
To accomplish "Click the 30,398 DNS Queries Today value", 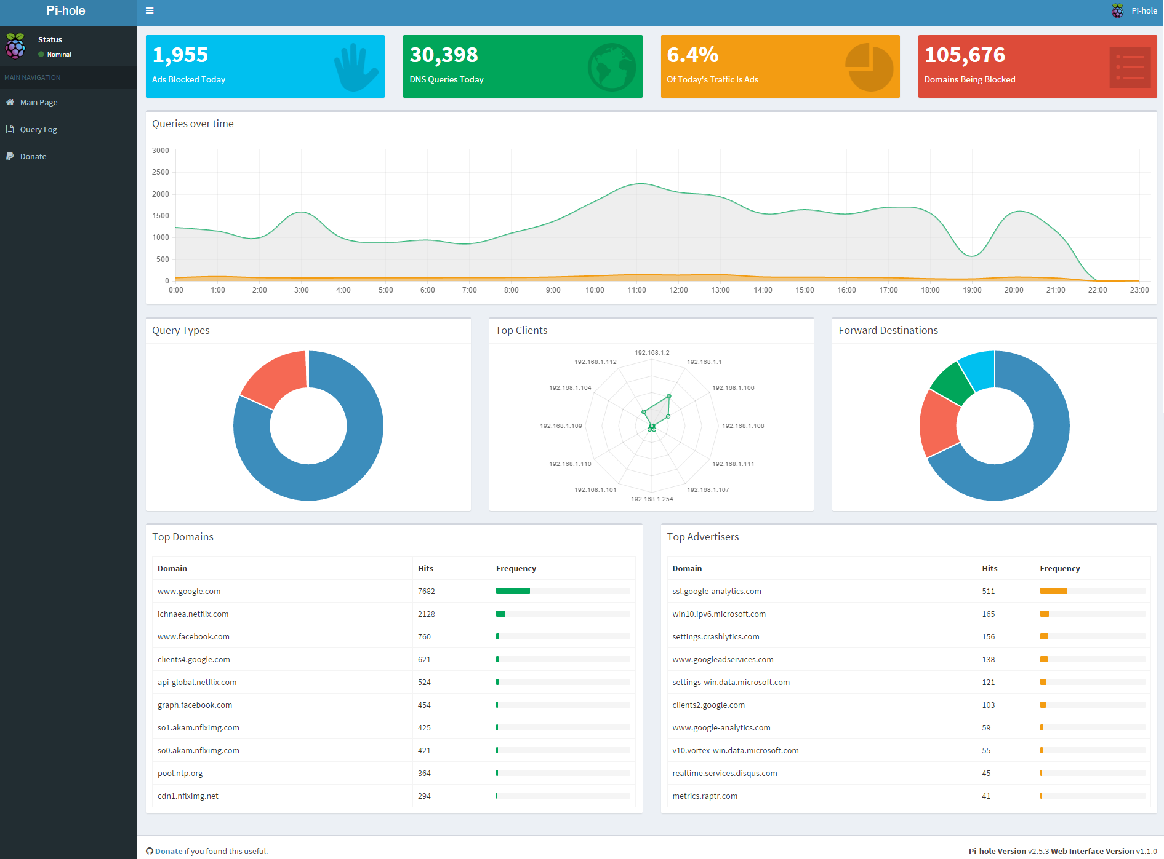I will tap(444, 55).
